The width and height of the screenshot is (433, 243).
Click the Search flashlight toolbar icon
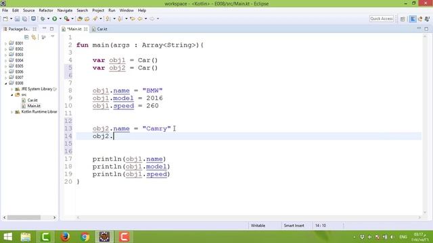pyautogui.click(x=95, y=19)
